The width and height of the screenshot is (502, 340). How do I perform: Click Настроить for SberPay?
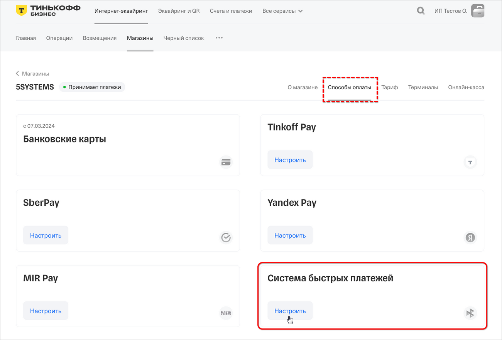tap(46, 235)
